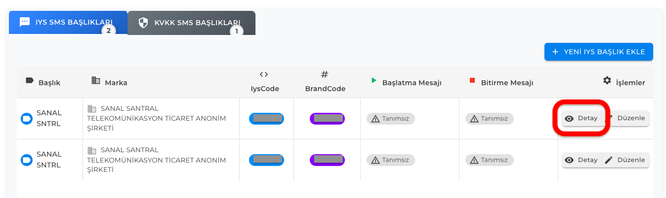Screen dimensions: 666x198
Task: Click Tanımsız under Başlatma Mesajı, first row
Action: 391,119
